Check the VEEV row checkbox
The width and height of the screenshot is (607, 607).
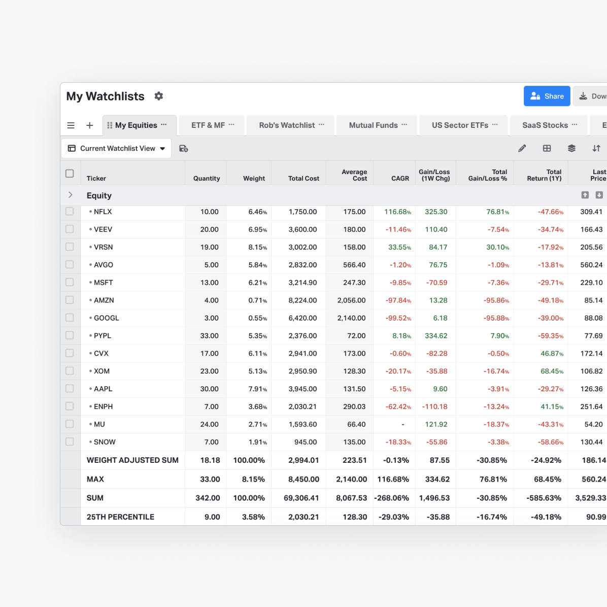70,229
